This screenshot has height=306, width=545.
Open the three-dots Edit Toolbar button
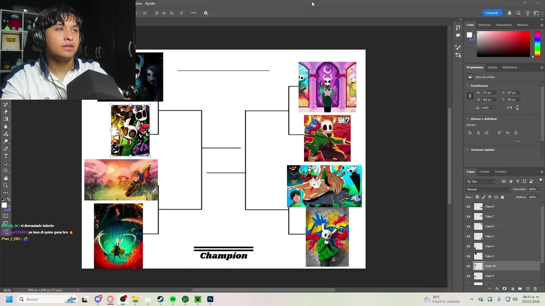(6, 193)
